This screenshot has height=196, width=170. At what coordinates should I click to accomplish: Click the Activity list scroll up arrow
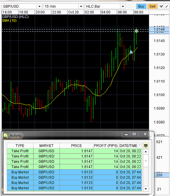pos(146,152)
